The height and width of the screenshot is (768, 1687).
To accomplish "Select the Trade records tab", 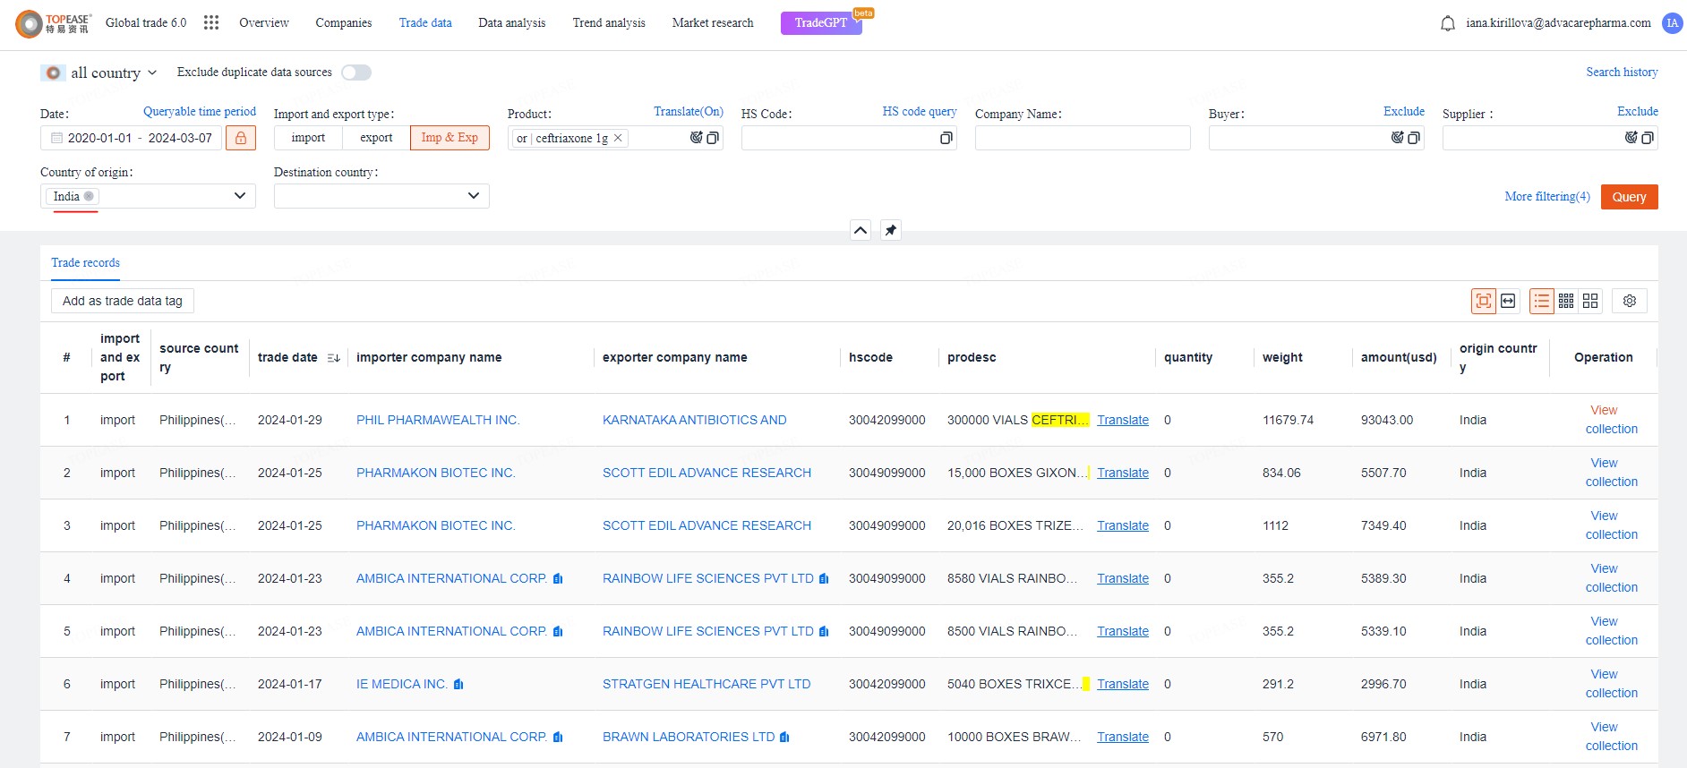I will pos(85,263).
